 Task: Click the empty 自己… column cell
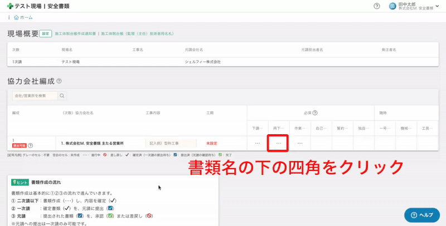click(321, 144)
